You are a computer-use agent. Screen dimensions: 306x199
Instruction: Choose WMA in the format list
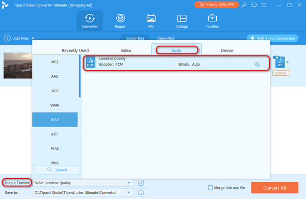(55, 105)
